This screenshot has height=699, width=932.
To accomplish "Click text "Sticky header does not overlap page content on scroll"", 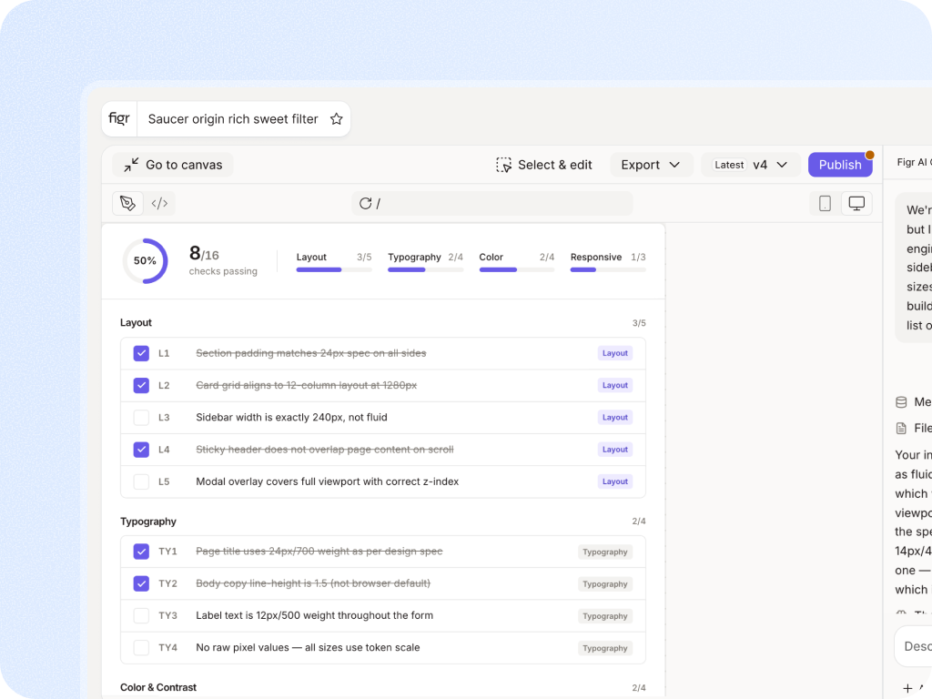I will click(325, 450).
